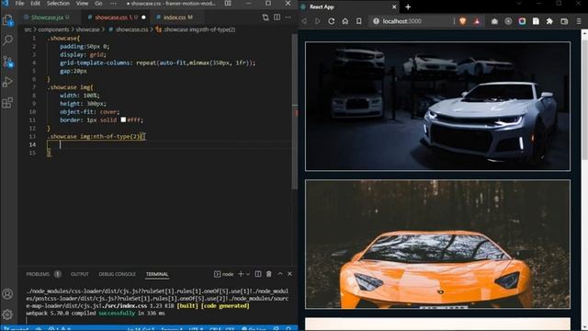
Task: Click the white document extension icon
Action: pos(536,21)
